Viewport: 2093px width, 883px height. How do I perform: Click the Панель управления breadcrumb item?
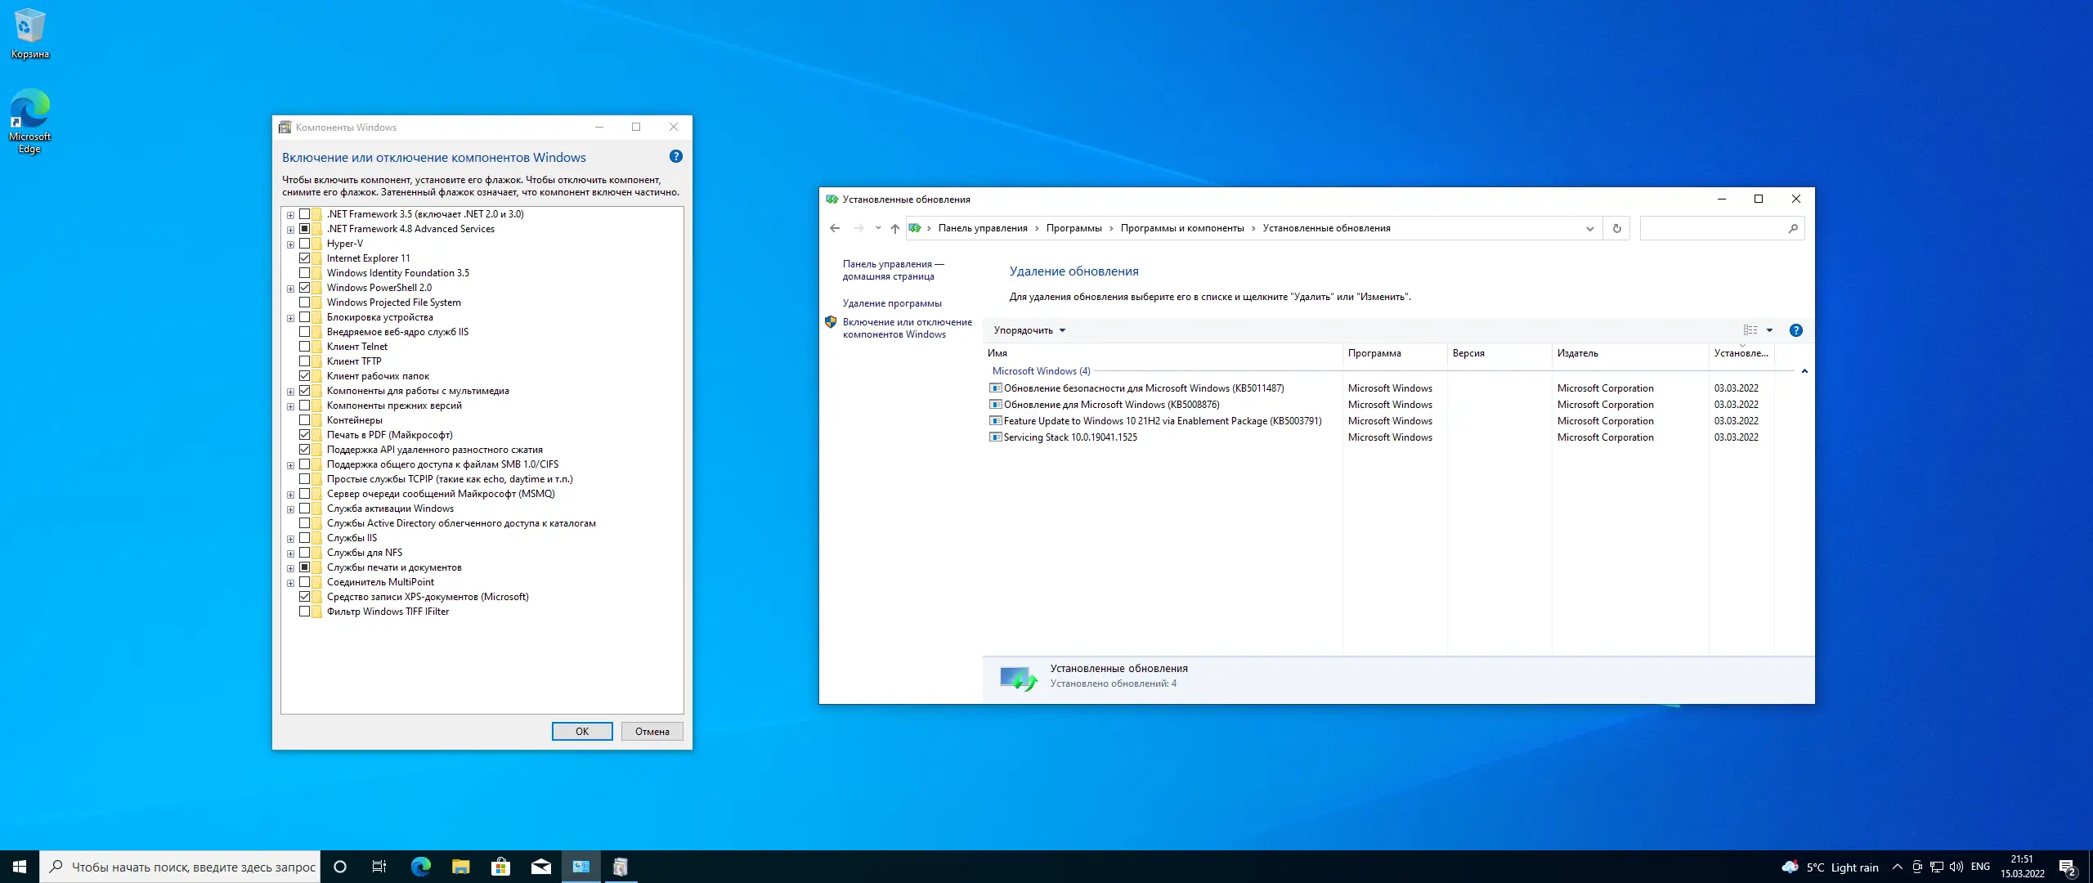[x=982, y=229]
